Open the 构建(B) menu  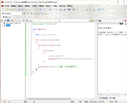[41, 6]
